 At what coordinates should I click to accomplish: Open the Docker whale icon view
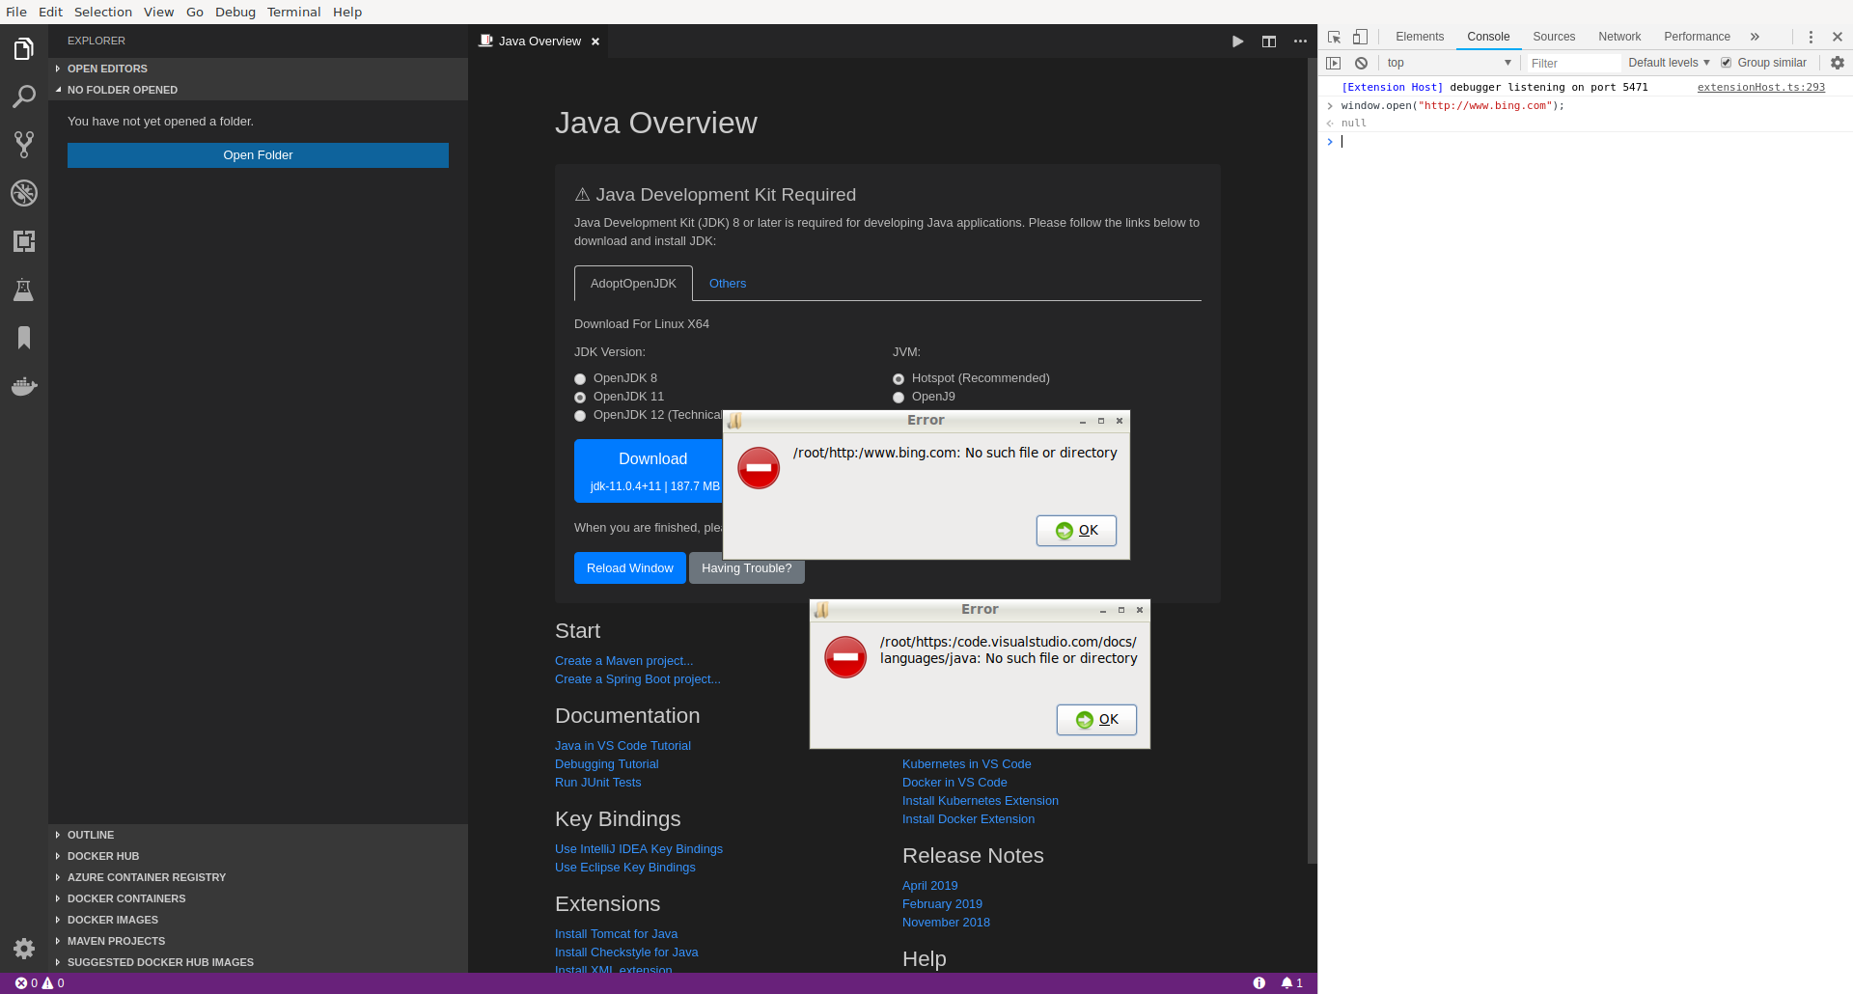click(24, 386)
